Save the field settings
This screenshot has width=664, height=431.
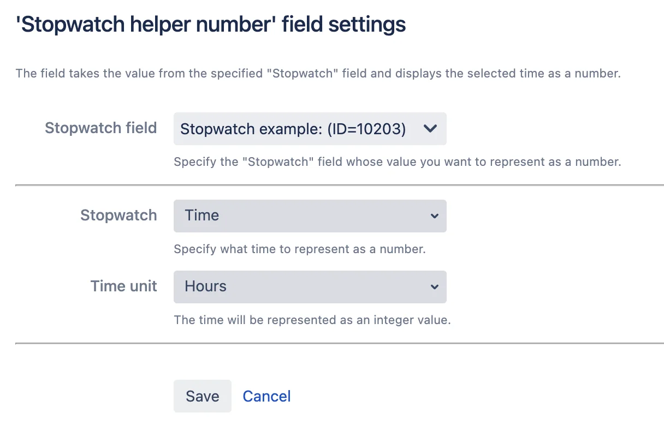pos(203,396)
